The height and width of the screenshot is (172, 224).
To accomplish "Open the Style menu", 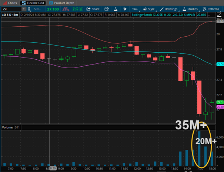I will tap(149, 9).
